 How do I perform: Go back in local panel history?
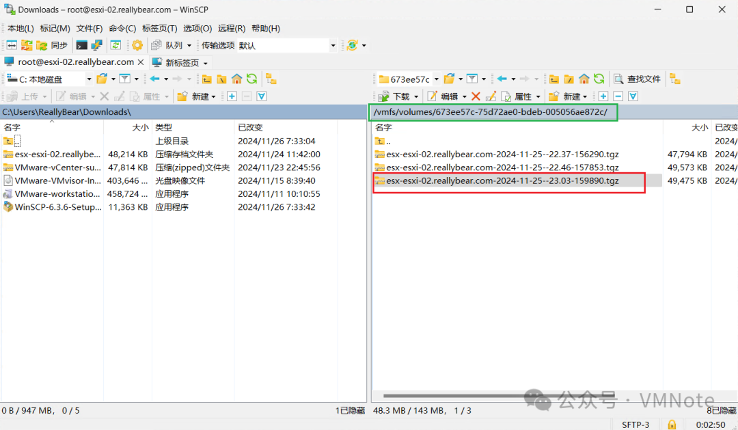point(155,79)
